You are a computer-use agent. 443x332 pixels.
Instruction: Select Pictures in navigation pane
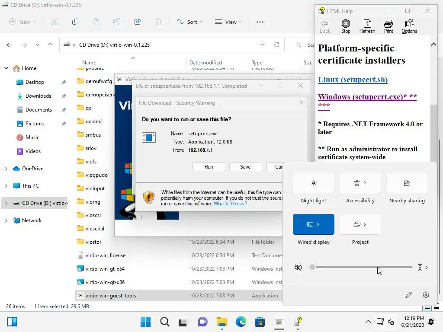click(35, 123)
